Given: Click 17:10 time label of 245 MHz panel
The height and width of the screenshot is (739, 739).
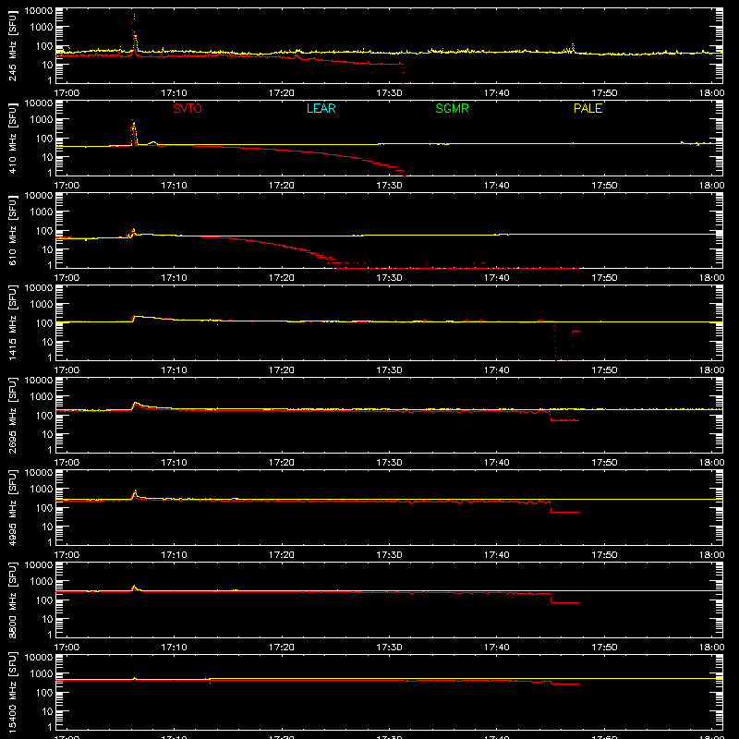Looking at the screenshot, I should [x=174, y=93].
